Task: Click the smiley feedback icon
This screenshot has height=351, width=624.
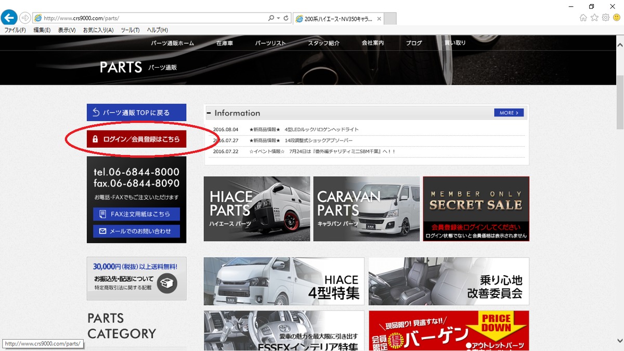Action: [x=617, y=18]
